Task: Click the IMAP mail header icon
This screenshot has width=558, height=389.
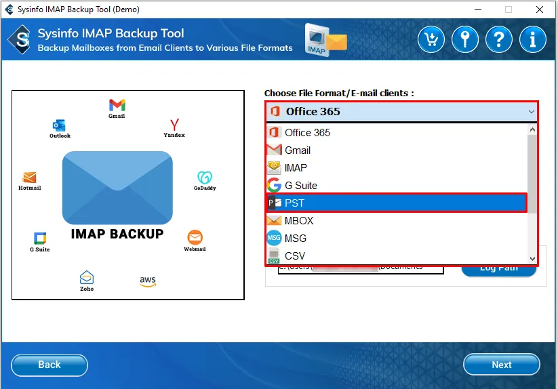Action: tap(325, 40)
